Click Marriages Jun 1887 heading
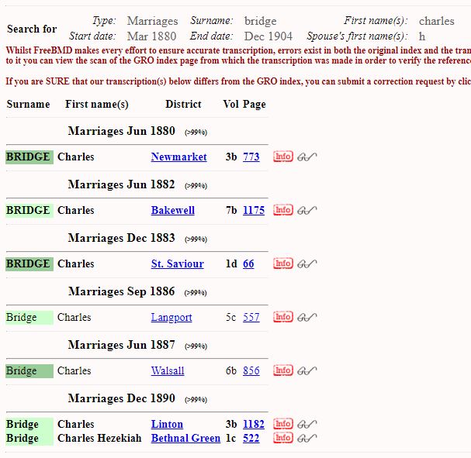The height and width of the screenshot is (458, 471). tap(121, 345)
